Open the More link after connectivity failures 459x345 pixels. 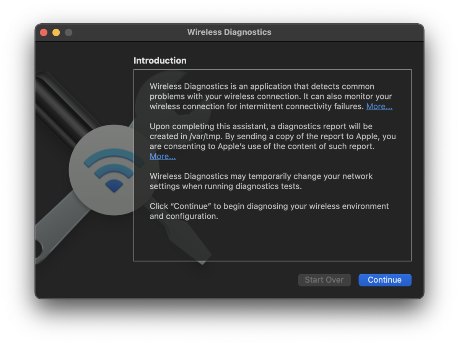click(x=379, y=107)
